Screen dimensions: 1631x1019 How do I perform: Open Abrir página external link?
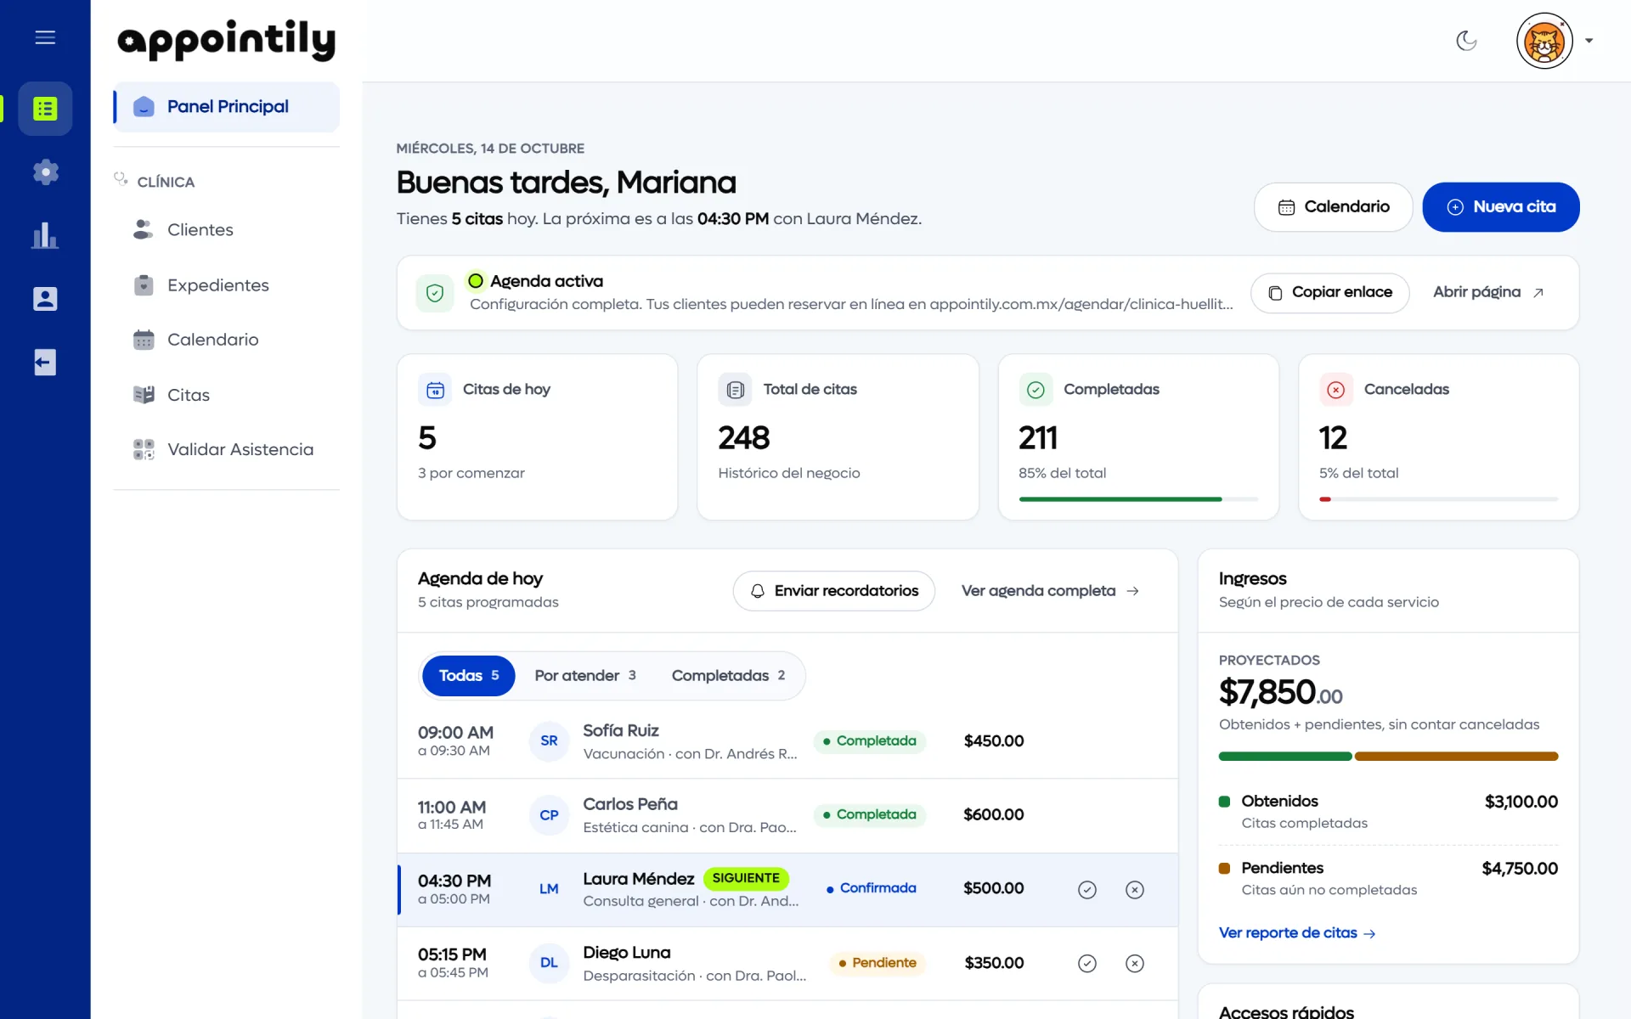1488,292
